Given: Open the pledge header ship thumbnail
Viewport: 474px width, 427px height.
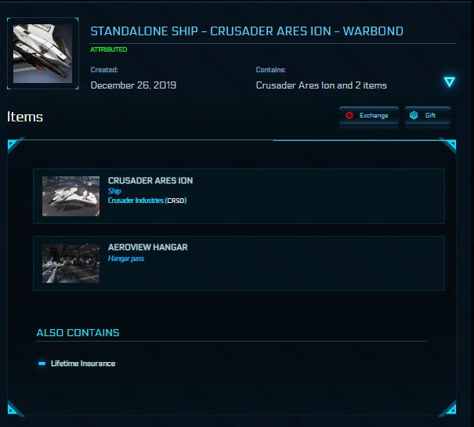Looking at the screenshot, I should click(x=42, y=53).
